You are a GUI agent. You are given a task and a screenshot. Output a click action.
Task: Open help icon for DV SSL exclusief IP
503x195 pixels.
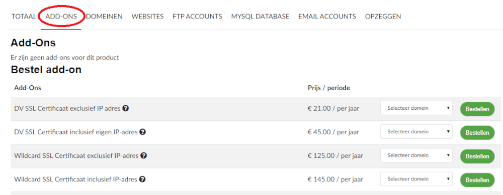tap(126, 108)
